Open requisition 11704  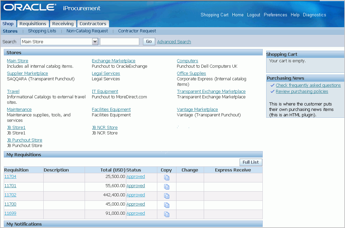click(10, 177)
